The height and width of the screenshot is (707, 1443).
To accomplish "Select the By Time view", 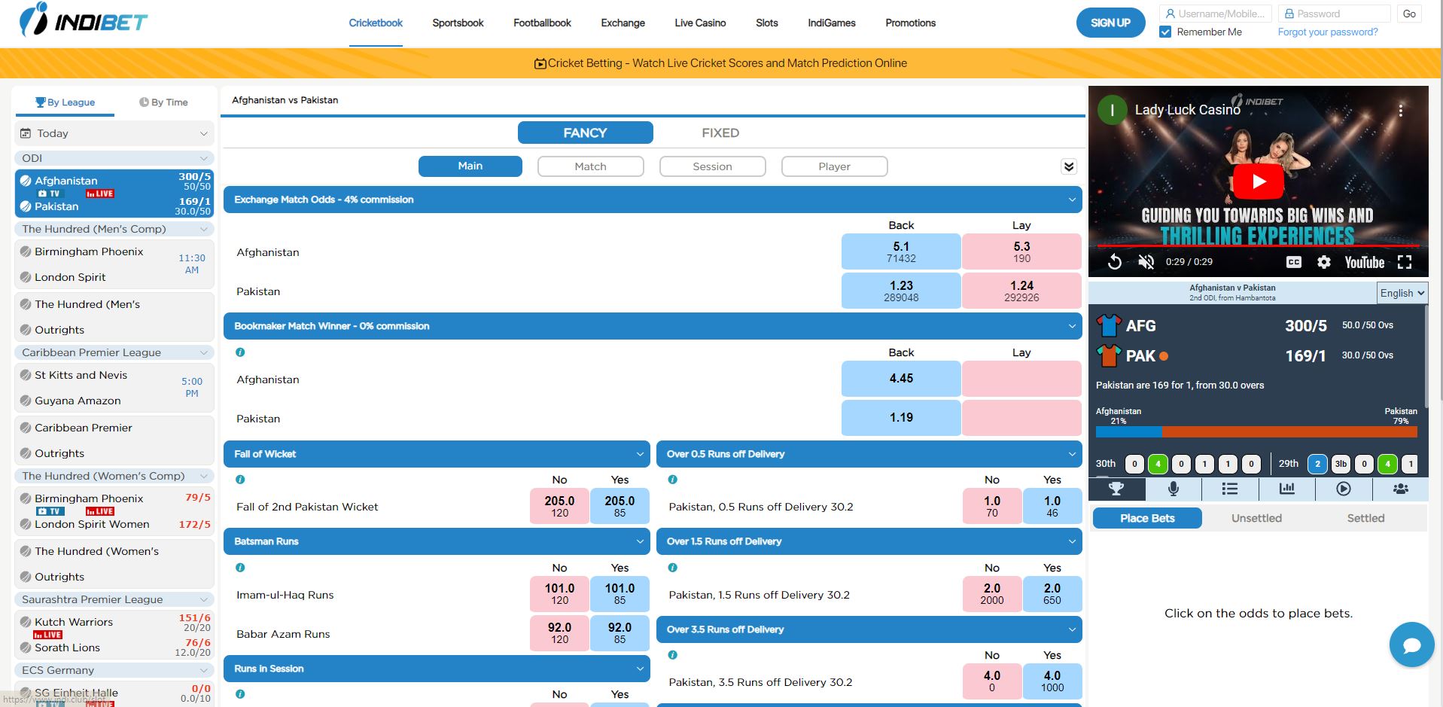I will [163, 102].
